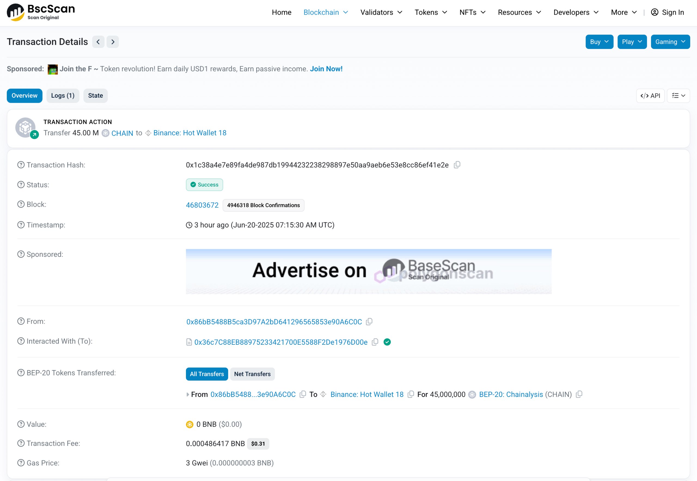Image resolution: width=697 pixels, height=481 pixels.
Task: Click the Gas Price help icon
Action: point(21,463)
